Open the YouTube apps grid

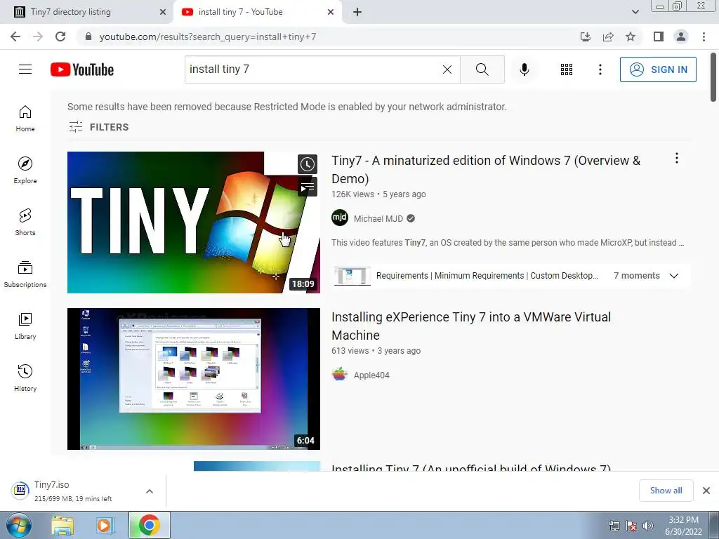pos(567,69)
